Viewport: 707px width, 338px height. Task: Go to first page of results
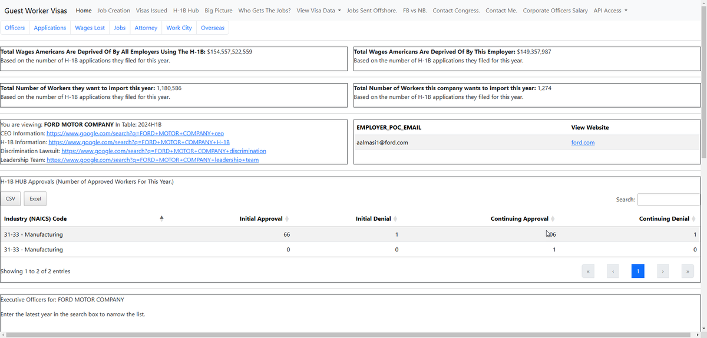[588, 271]
